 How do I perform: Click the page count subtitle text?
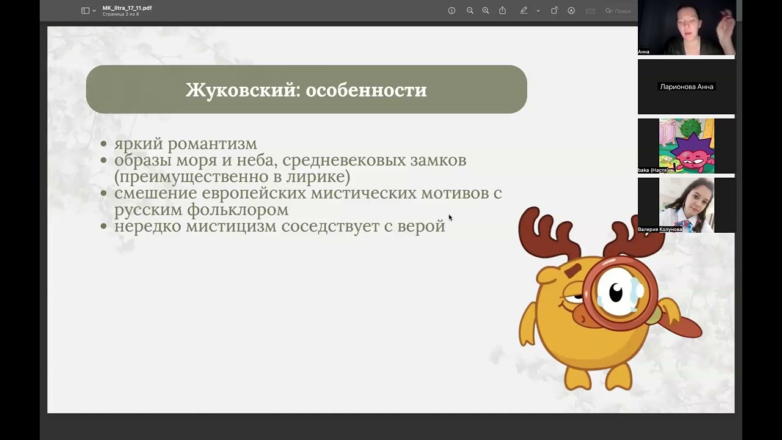pos(120,14)
